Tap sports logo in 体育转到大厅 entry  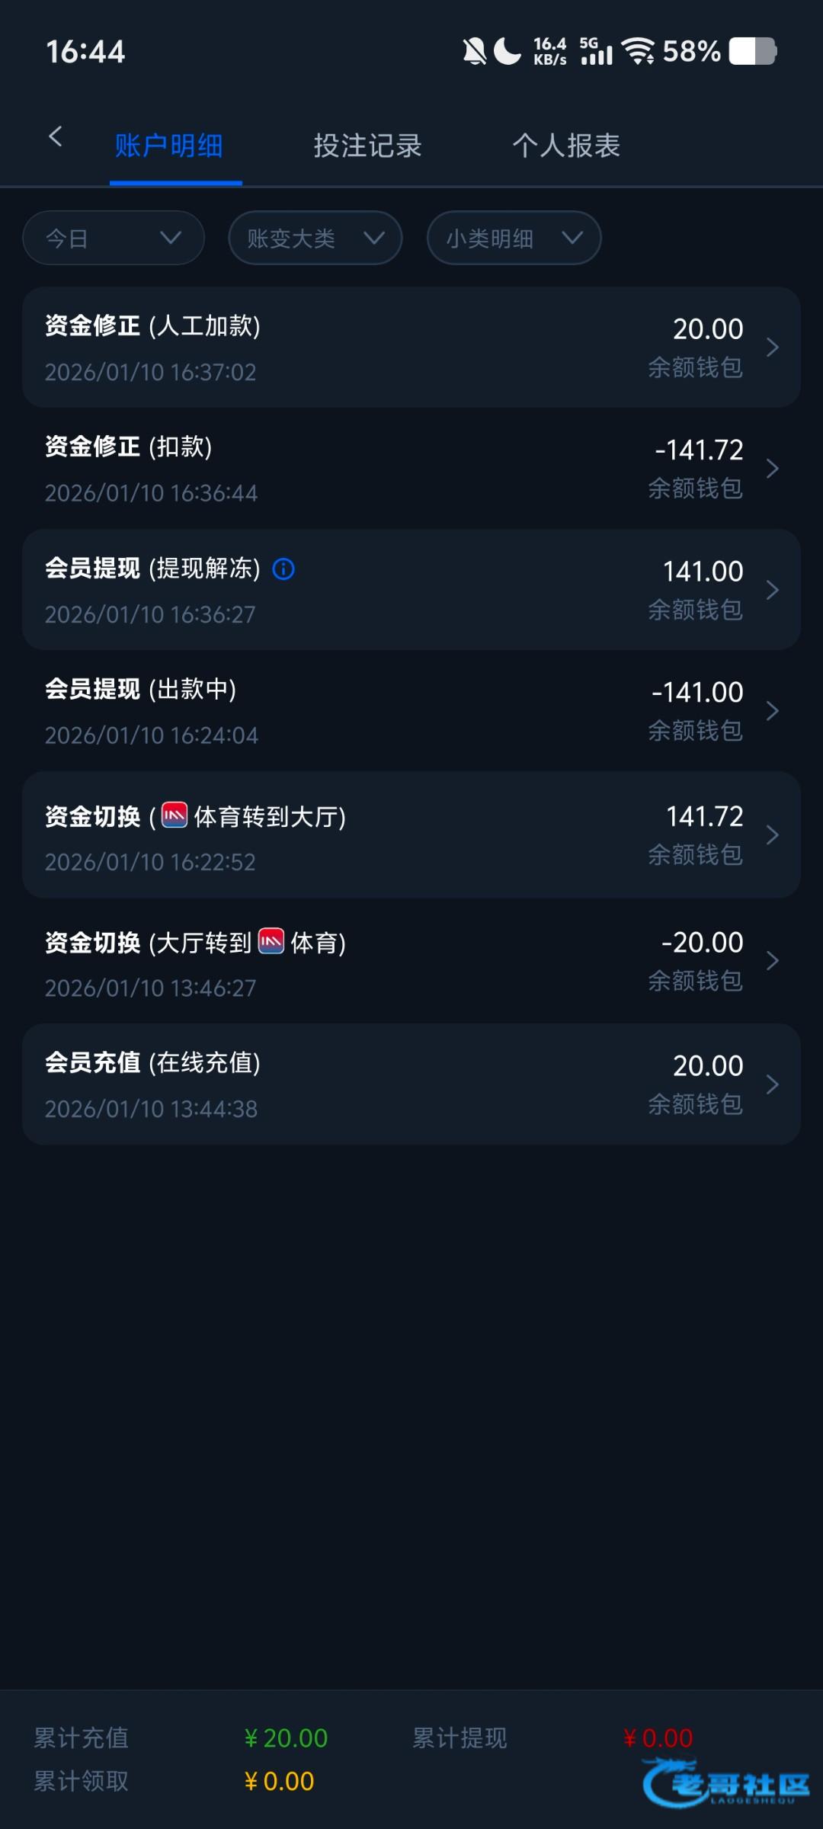pos(175,815)
